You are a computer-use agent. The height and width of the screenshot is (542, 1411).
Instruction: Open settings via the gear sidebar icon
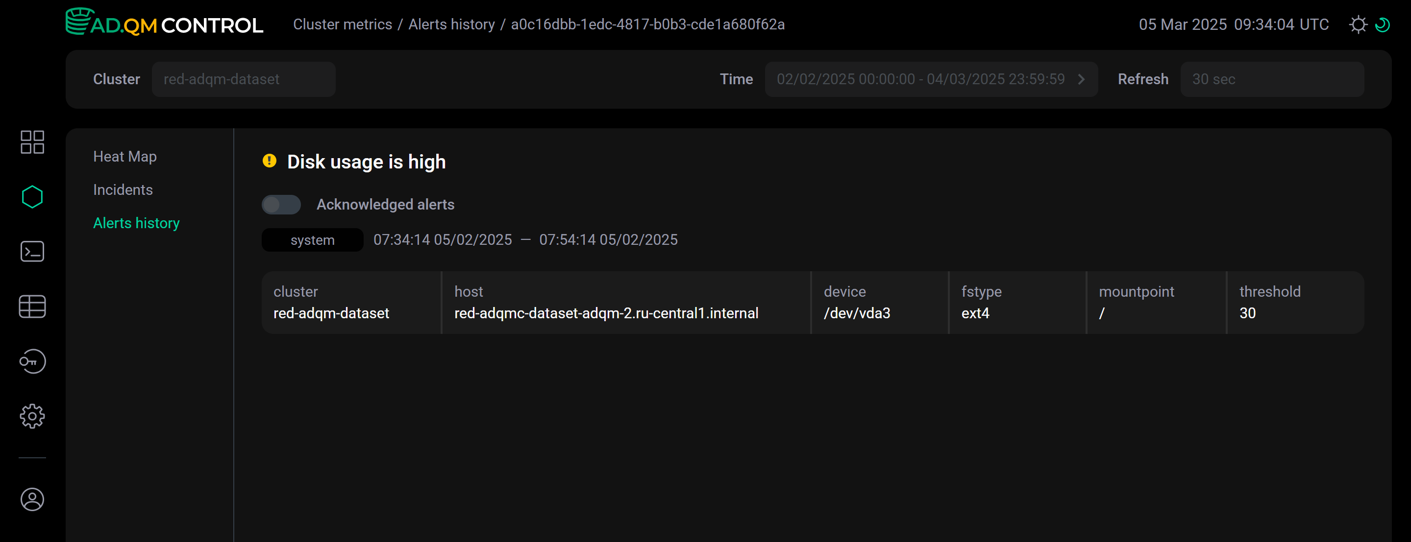coord(32,416)
